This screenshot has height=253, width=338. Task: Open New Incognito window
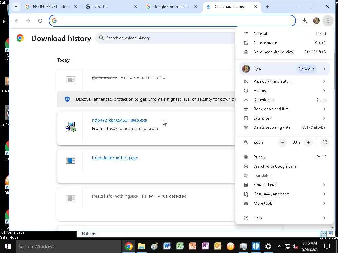tap(285, 52)
